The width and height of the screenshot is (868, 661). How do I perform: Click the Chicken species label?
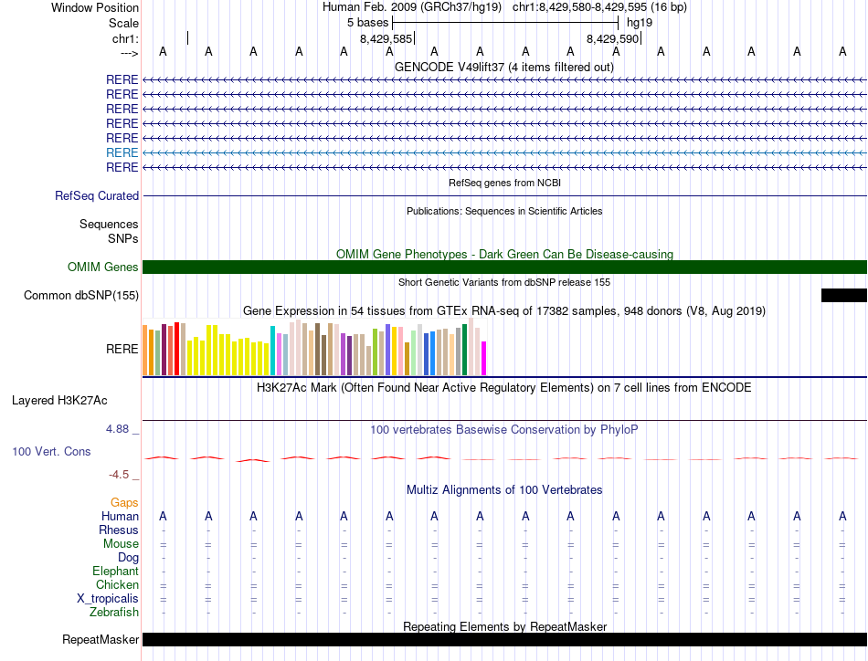tap(117, 585)
